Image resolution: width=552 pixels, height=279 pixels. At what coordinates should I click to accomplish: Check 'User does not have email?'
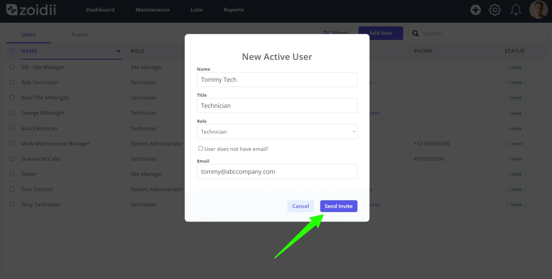click(201, 148)
